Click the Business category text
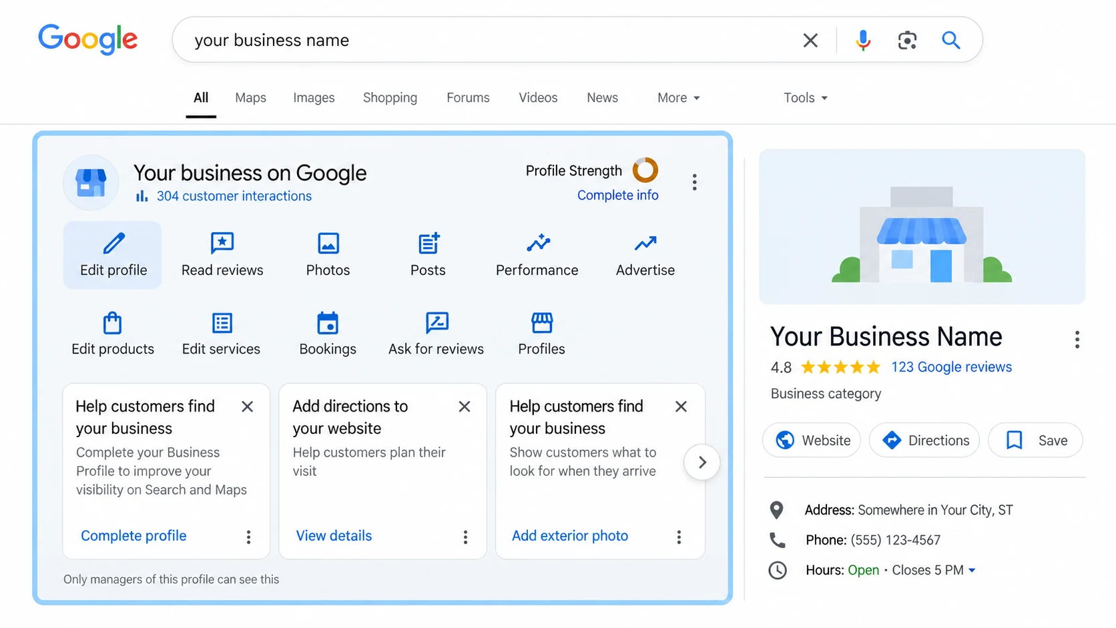Image resolution: width=1116 pixels, height=628 pixels. pyautogui.click(x=826, y=394)
